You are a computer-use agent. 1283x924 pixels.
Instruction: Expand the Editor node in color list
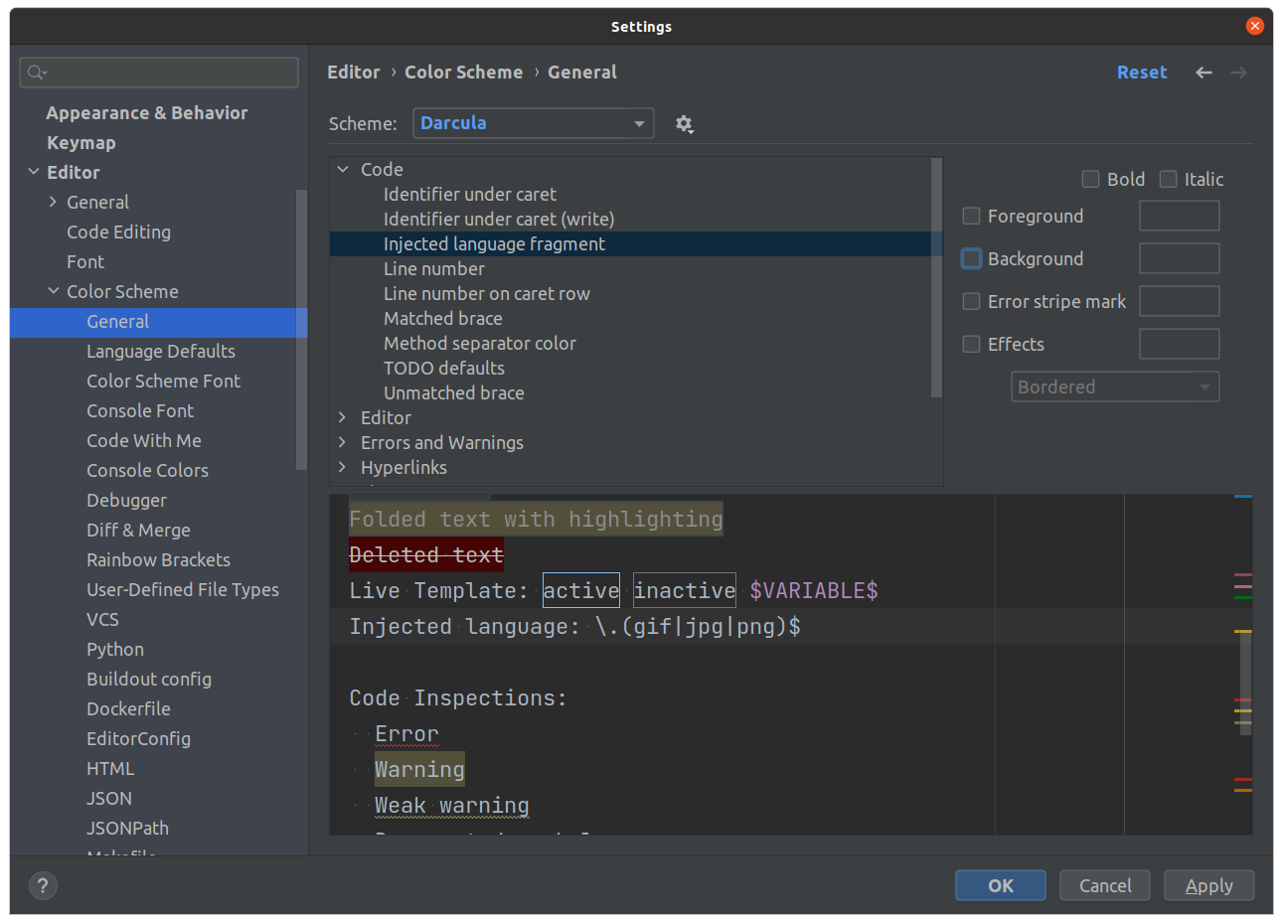(x=343, y=418)
